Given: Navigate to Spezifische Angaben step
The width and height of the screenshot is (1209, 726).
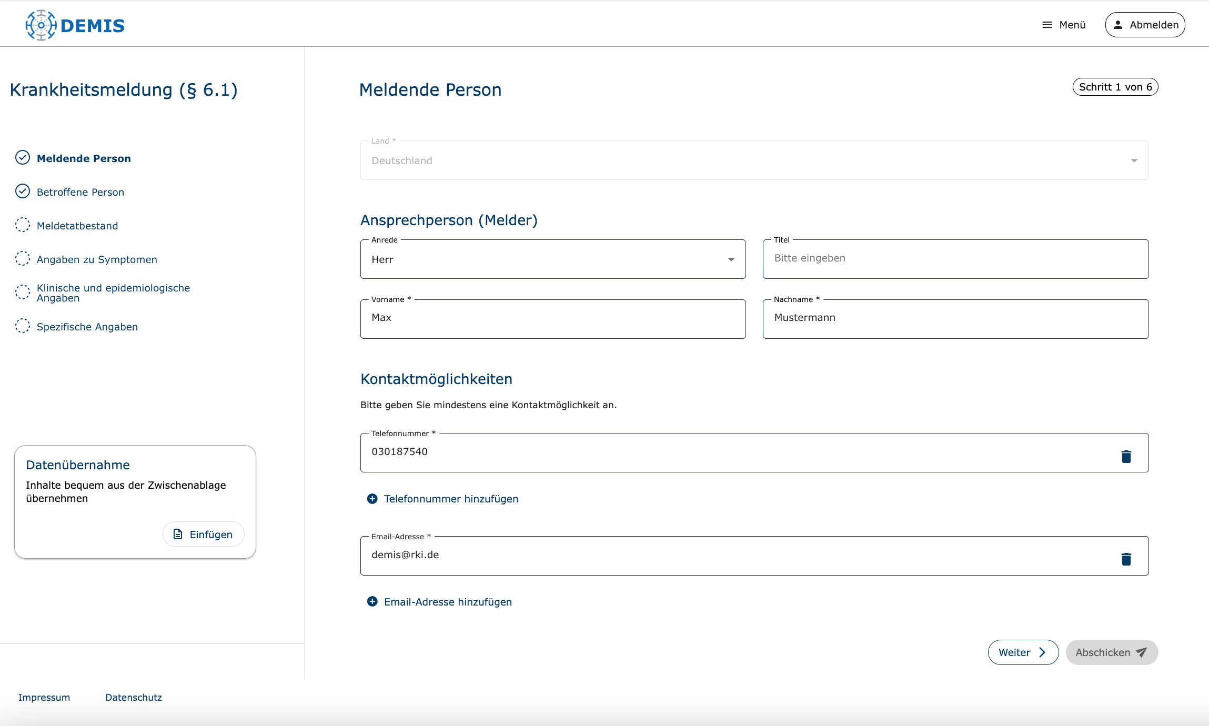Looking at the screenshot, I should 87,327.
